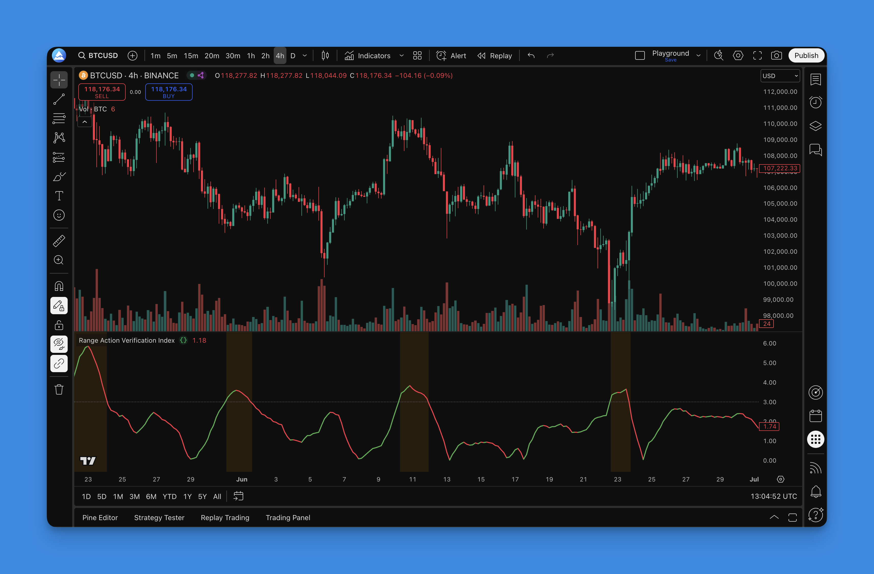Select the crosshair cursor tool

[x=59, y=80]
